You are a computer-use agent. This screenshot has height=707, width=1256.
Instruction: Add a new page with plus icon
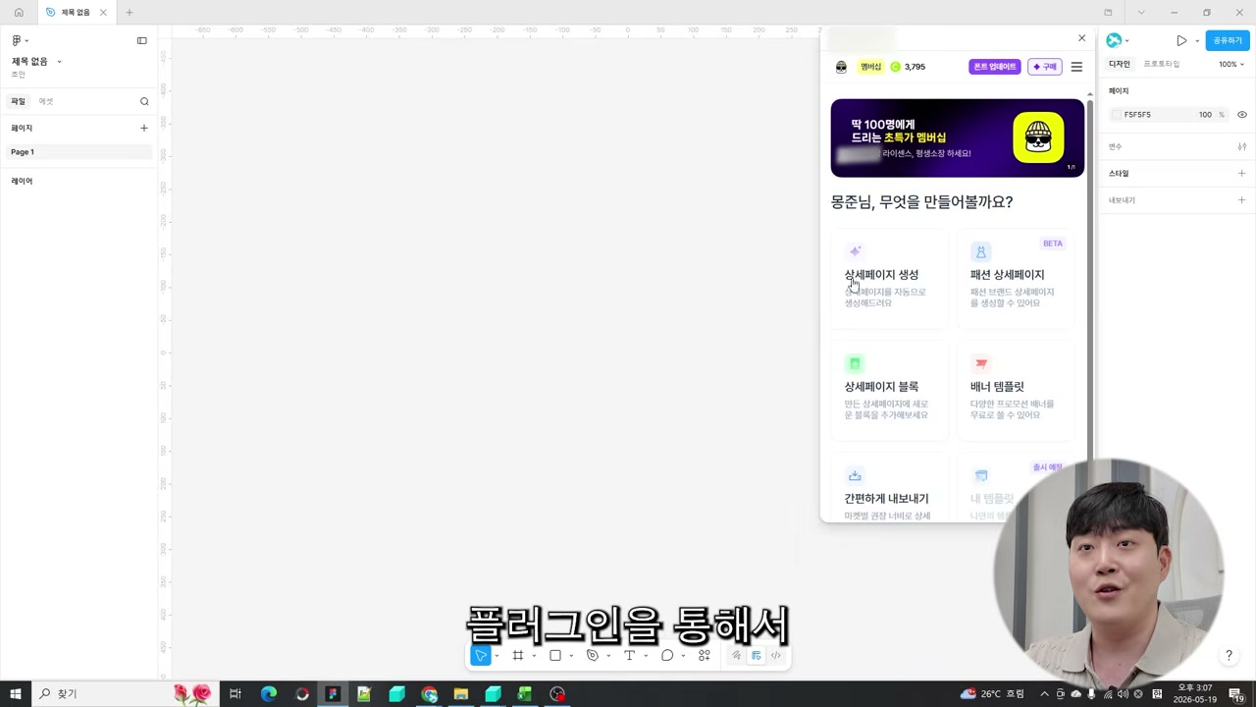144,128
